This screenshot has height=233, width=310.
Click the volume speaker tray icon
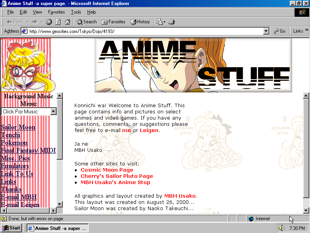(281, 228)
